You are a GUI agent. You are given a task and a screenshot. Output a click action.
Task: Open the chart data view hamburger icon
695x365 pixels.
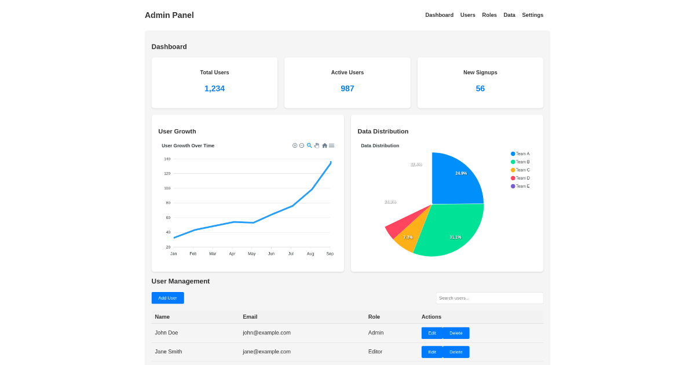click(331, 145)
